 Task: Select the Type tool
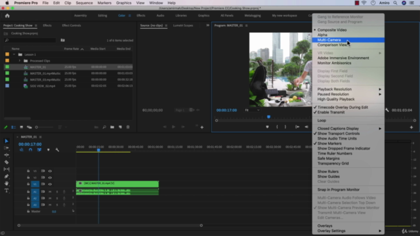7,191
